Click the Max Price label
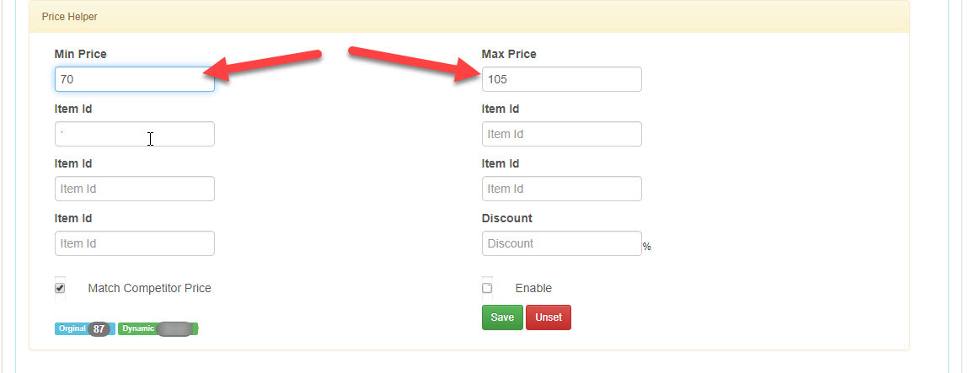This screenshot has width=969, height=373. coord(509,55)
